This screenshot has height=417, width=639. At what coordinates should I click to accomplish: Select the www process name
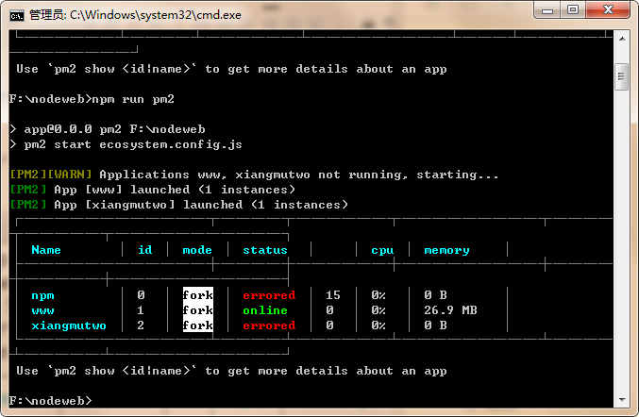pyautogui.click(x=42, y=310)
